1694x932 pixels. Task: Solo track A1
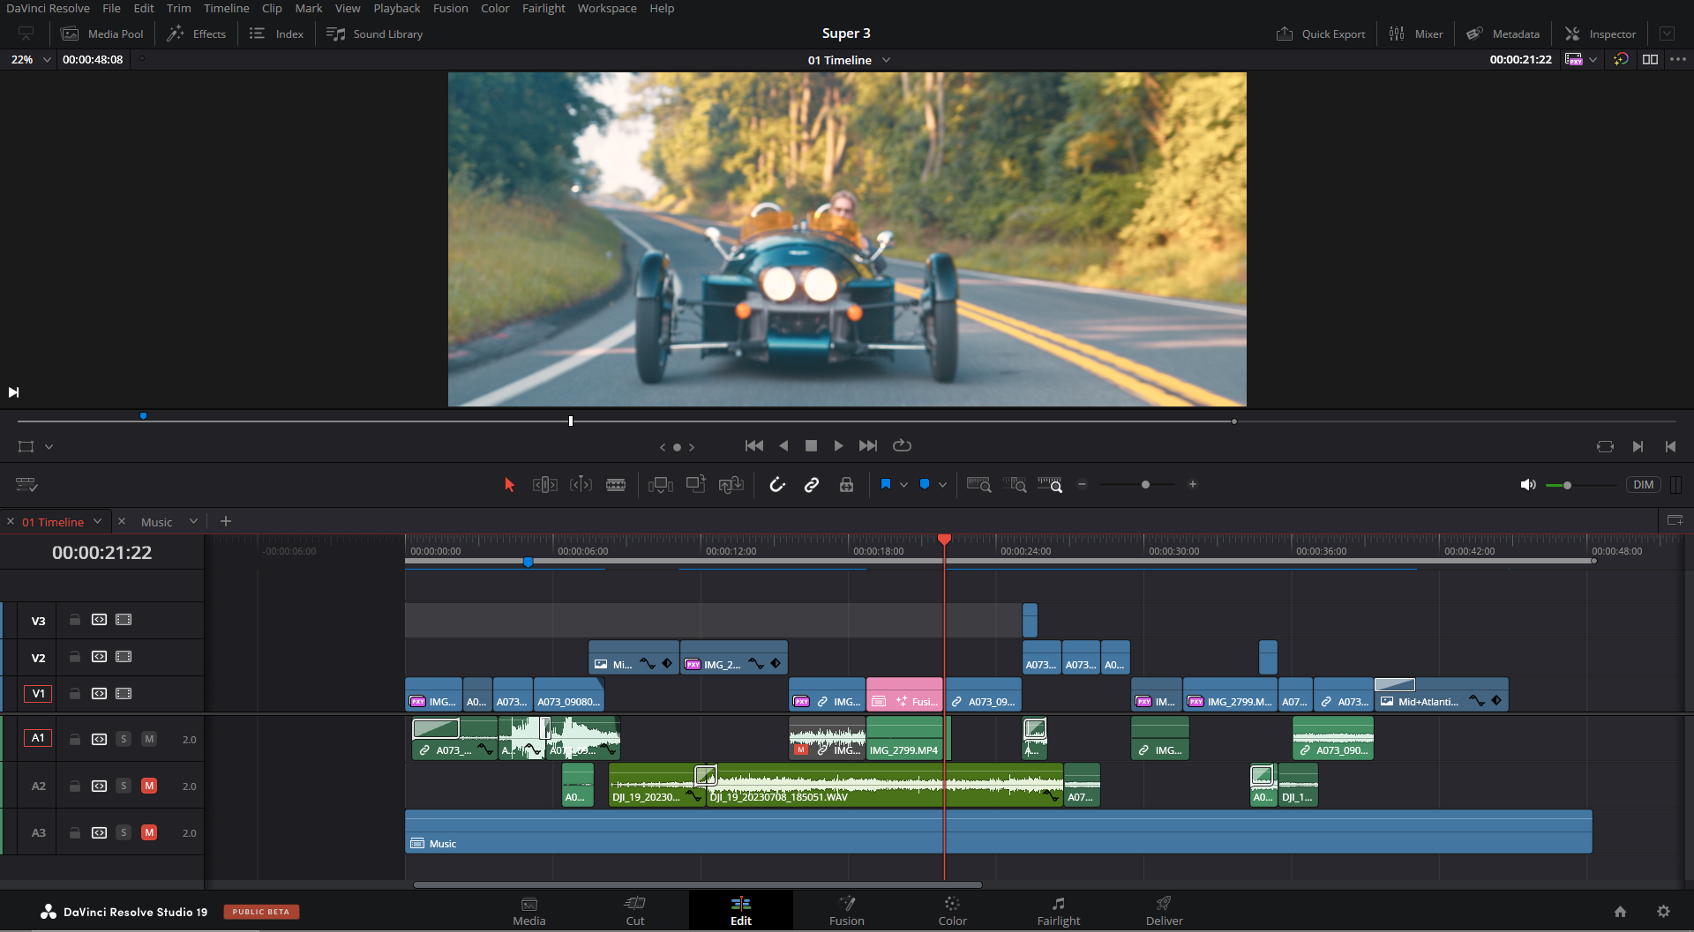click(x=124, y=739)
